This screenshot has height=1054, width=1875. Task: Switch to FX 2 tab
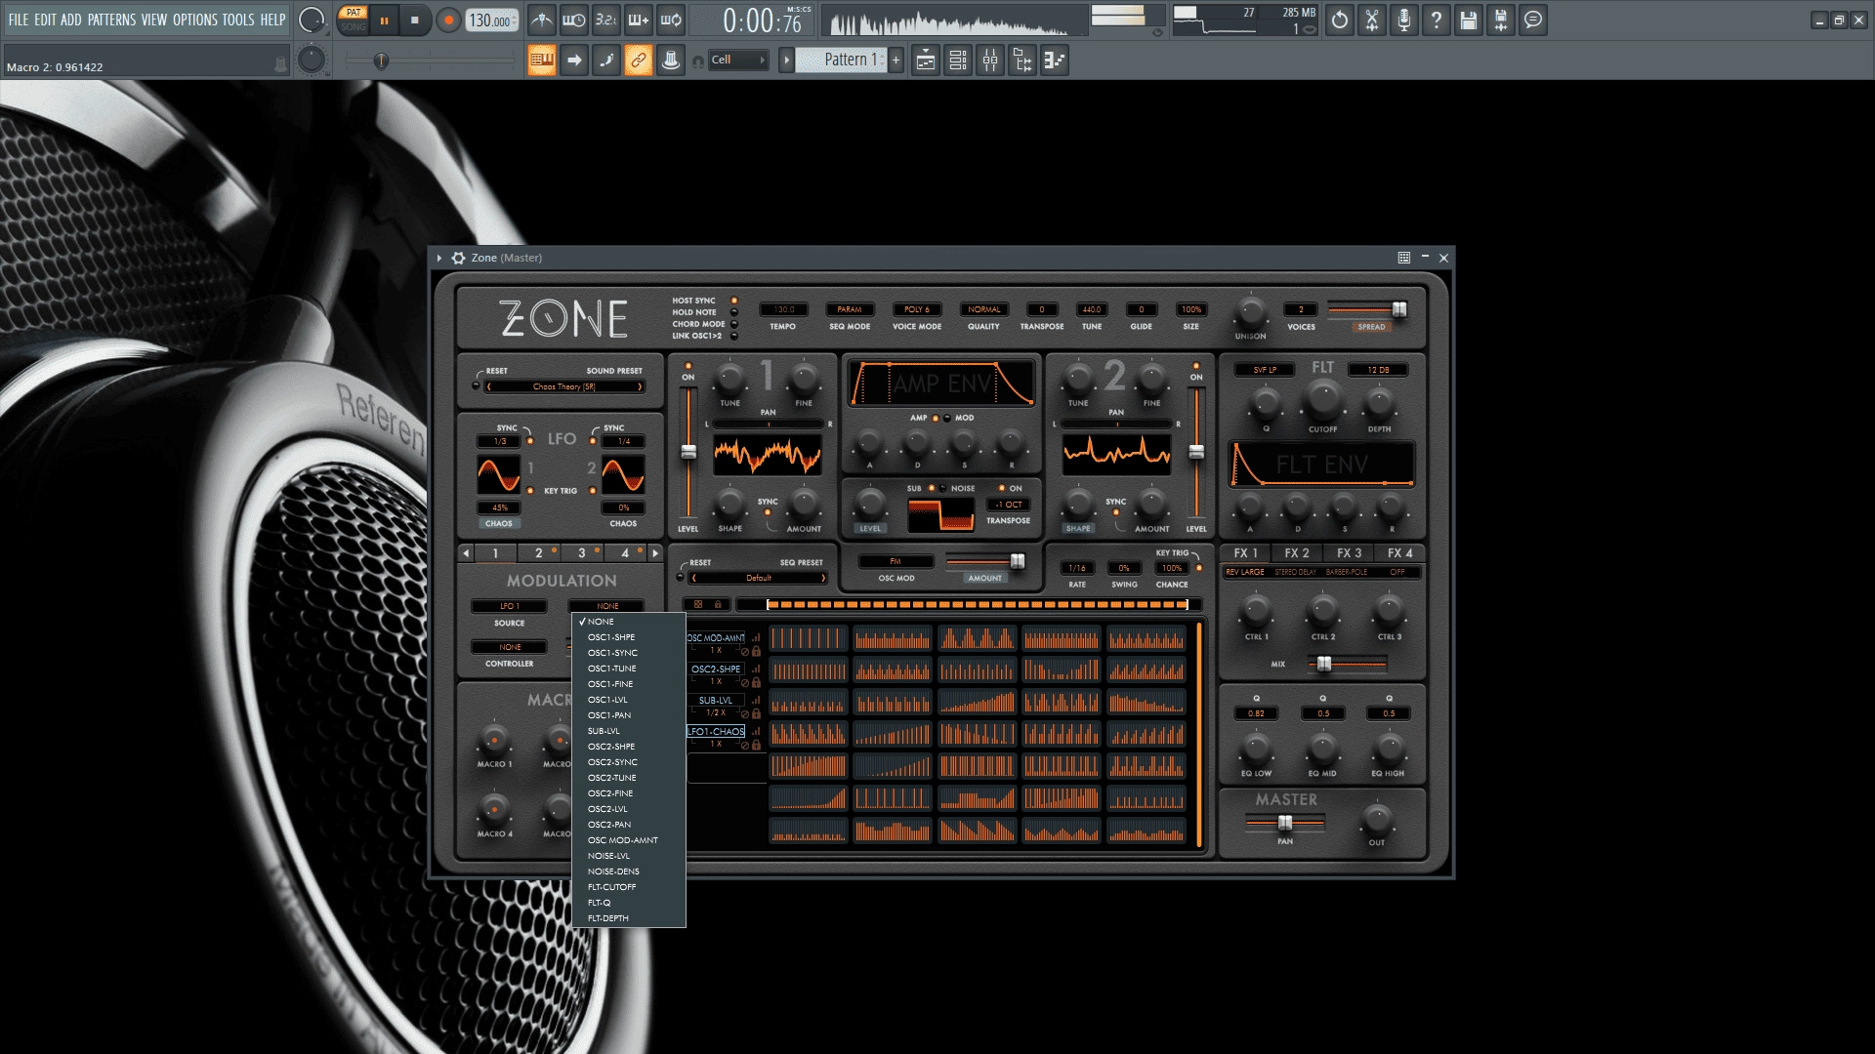[x=1297, y=552]
